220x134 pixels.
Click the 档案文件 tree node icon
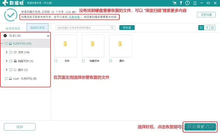click(x=15, y=61)
